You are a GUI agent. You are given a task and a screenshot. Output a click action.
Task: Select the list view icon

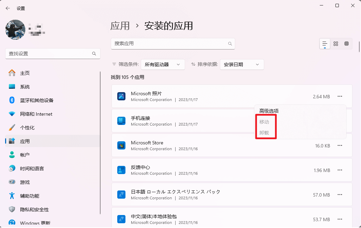(x=324, y=43)
